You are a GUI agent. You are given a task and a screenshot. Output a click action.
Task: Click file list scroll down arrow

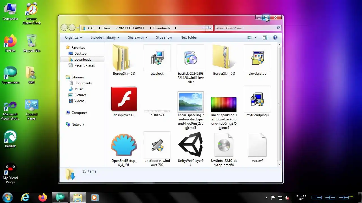coord(279,165)
